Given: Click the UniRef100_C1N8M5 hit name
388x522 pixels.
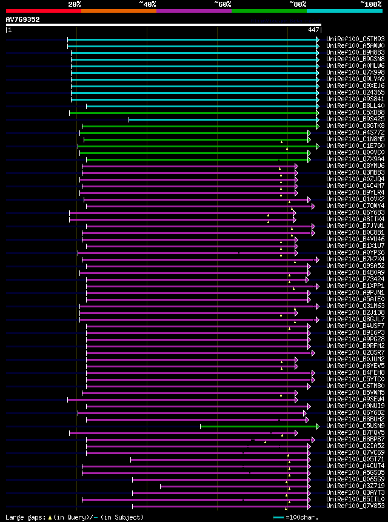Looking at the screenshot, I should [x=355, y=139].
